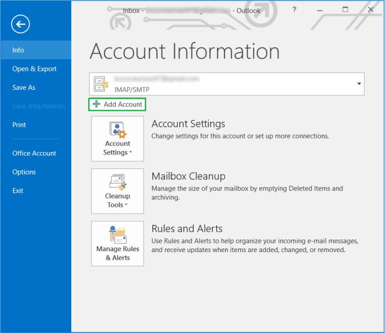
Task: Click 'Use Rules and Alerts to help' description
Action: [x=255, y=245]
